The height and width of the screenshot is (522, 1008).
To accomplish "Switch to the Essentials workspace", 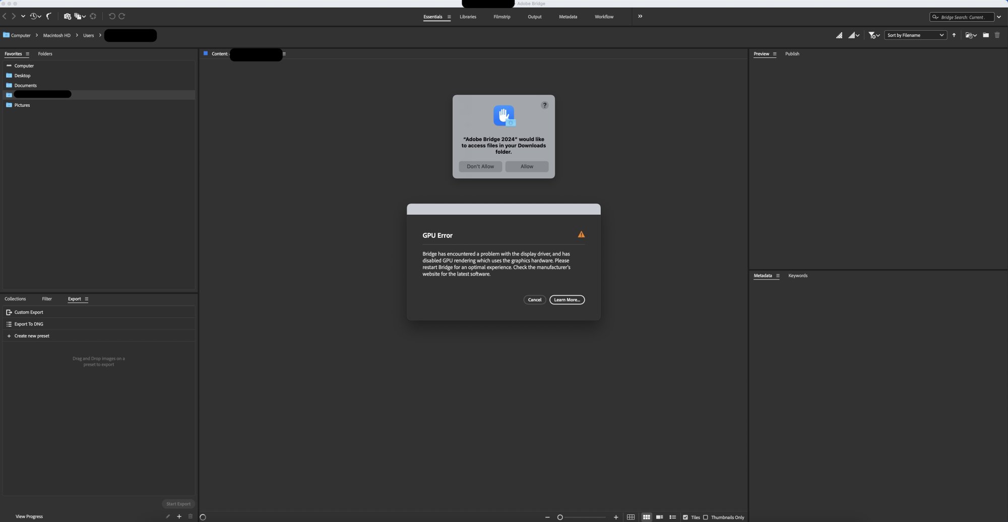I will (433, 17).
